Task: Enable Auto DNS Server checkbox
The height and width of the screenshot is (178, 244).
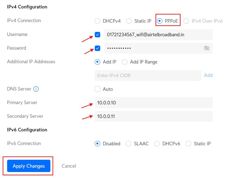Action: click(x=97, y=89)
